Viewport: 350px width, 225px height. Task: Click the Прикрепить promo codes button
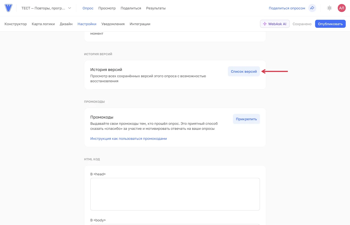pyautogui.click(x=246, y=119)
